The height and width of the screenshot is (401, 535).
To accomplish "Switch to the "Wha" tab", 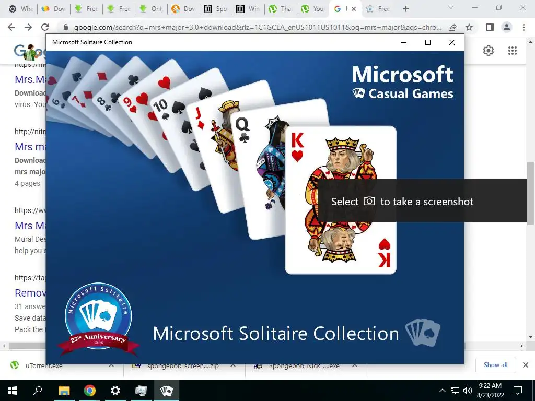I will tap(20, 9).
